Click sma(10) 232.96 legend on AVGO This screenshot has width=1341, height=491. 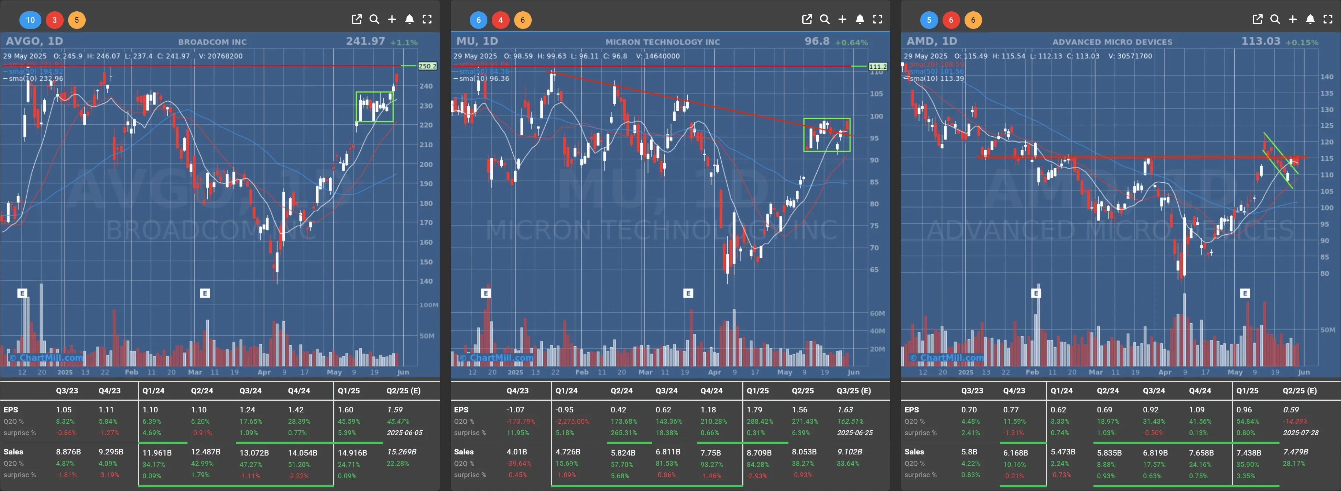(x=33, y=79)
